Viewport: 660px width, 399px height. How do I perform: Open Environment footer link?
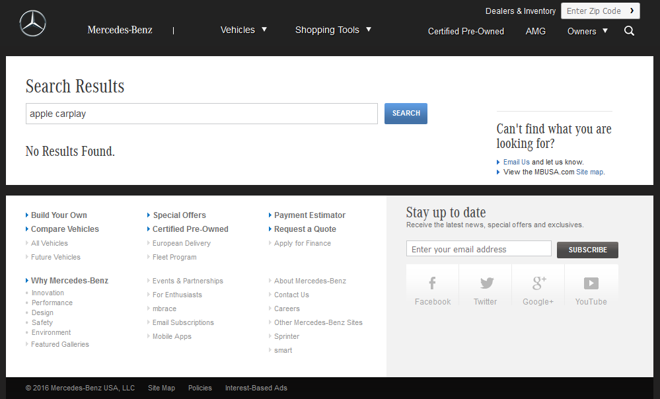pyautogui.click(x=51, y=332)
